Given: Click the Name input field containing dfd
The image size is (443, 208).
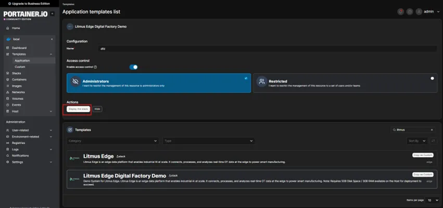Looking at the screenshot, I should point(268,49).
